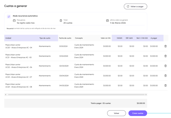Screen dimensions: 171x118
Task: Click the Valor sin IVA amount in the UC20 row
Action: click(x=107, y=46)
